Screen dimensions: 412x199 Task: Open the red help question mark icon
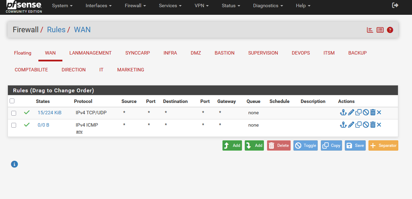(390, 30)
